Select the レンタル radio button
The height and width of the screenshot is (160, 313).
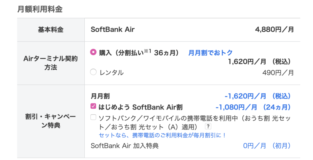coord(93,72)
